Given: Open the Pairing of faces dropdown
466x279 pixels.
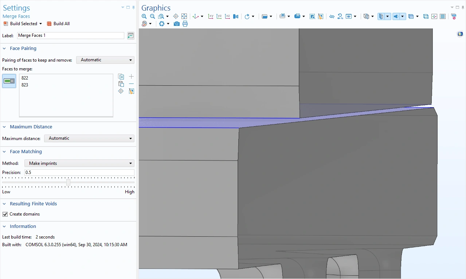Looking at the screenshot, I should click(105, 60).
